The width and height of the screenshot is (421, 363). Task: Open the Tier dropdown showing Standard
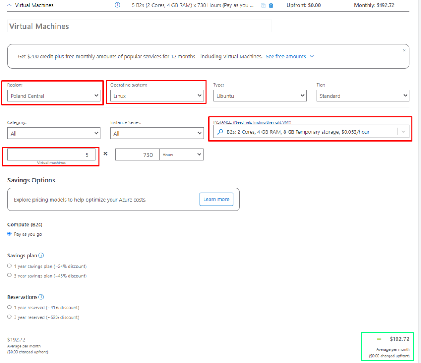(x=363, y=96)
